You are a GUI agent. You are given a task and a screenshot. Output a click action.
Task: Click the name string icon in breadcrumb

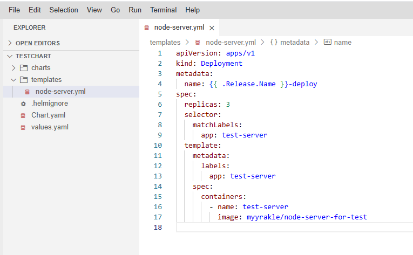(327, 42)
